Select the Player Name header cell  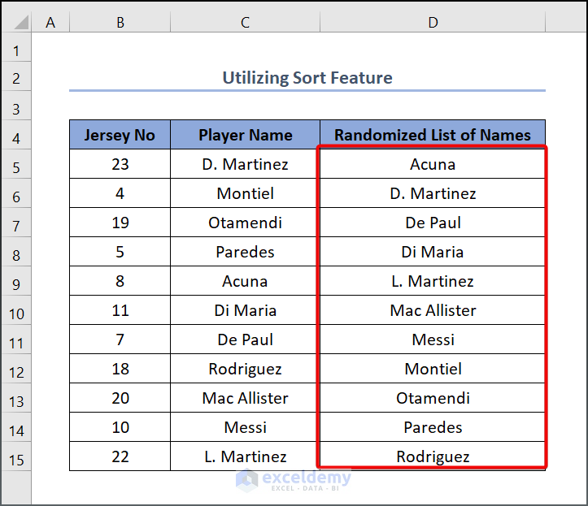245,135
